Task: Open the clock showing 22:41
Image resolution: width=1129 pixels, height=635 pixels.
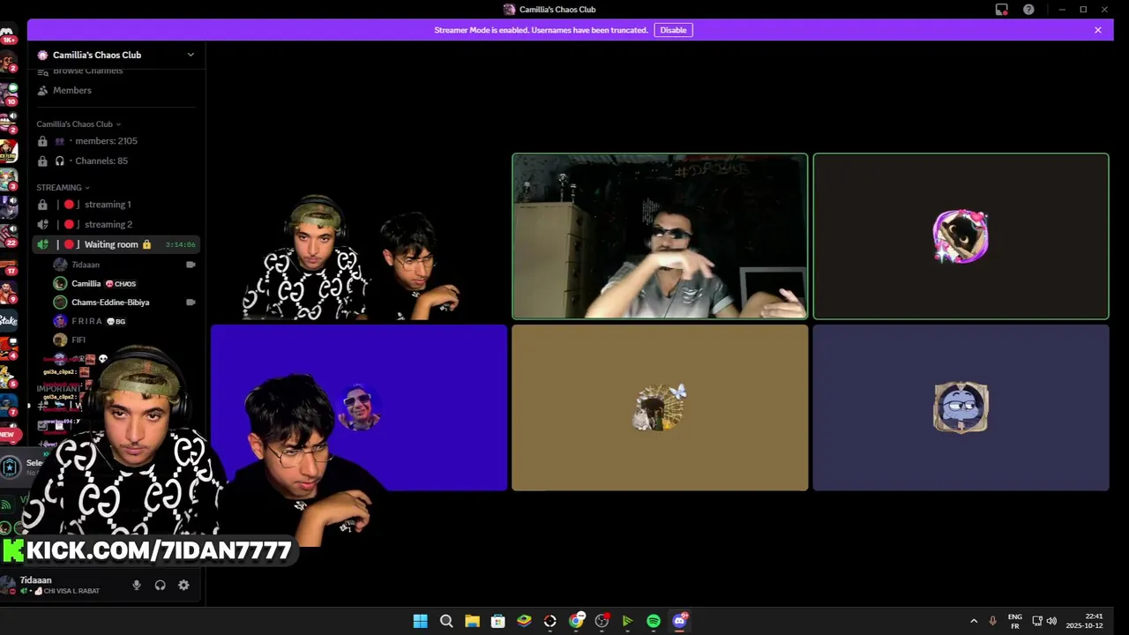Action: 1085,621
